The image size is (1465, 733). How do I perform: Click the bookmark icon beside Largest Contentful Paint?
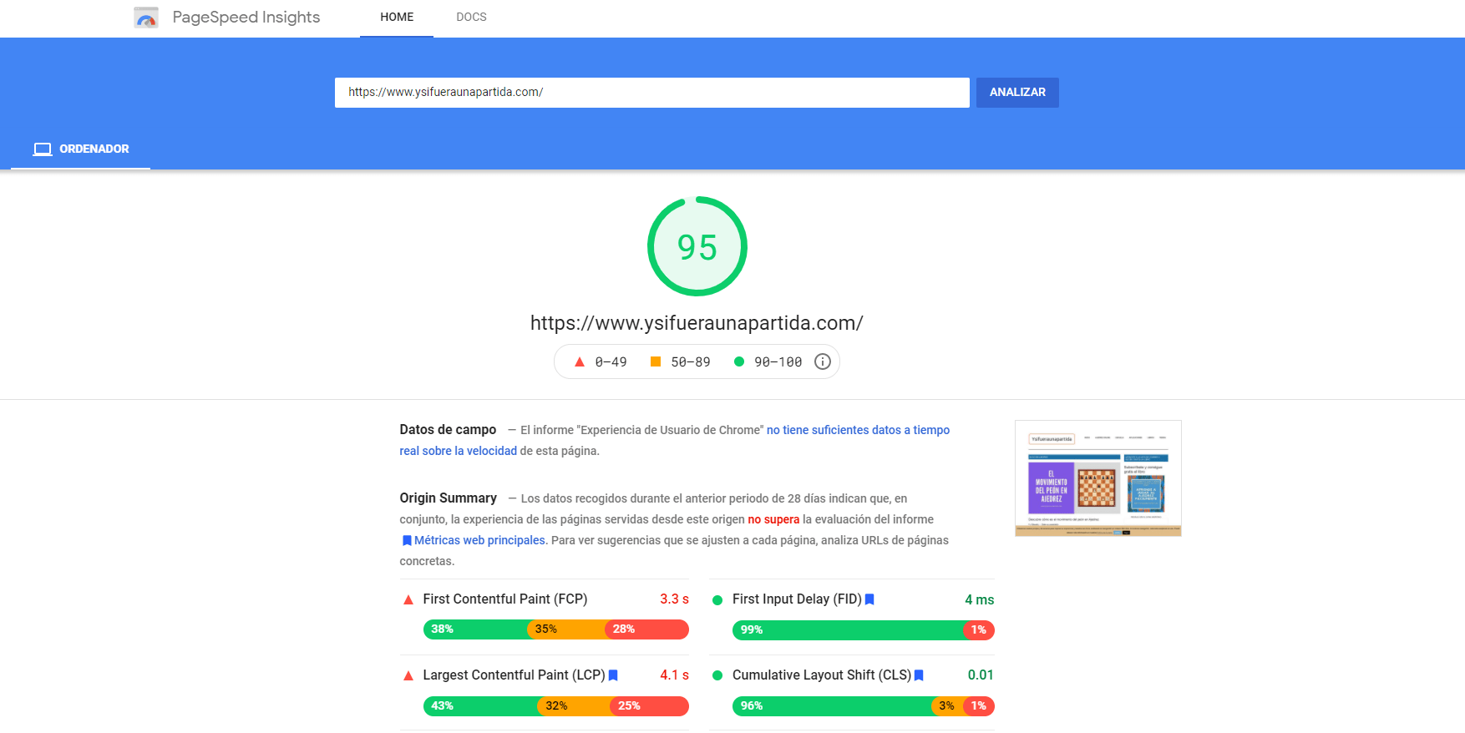point(613,675)
